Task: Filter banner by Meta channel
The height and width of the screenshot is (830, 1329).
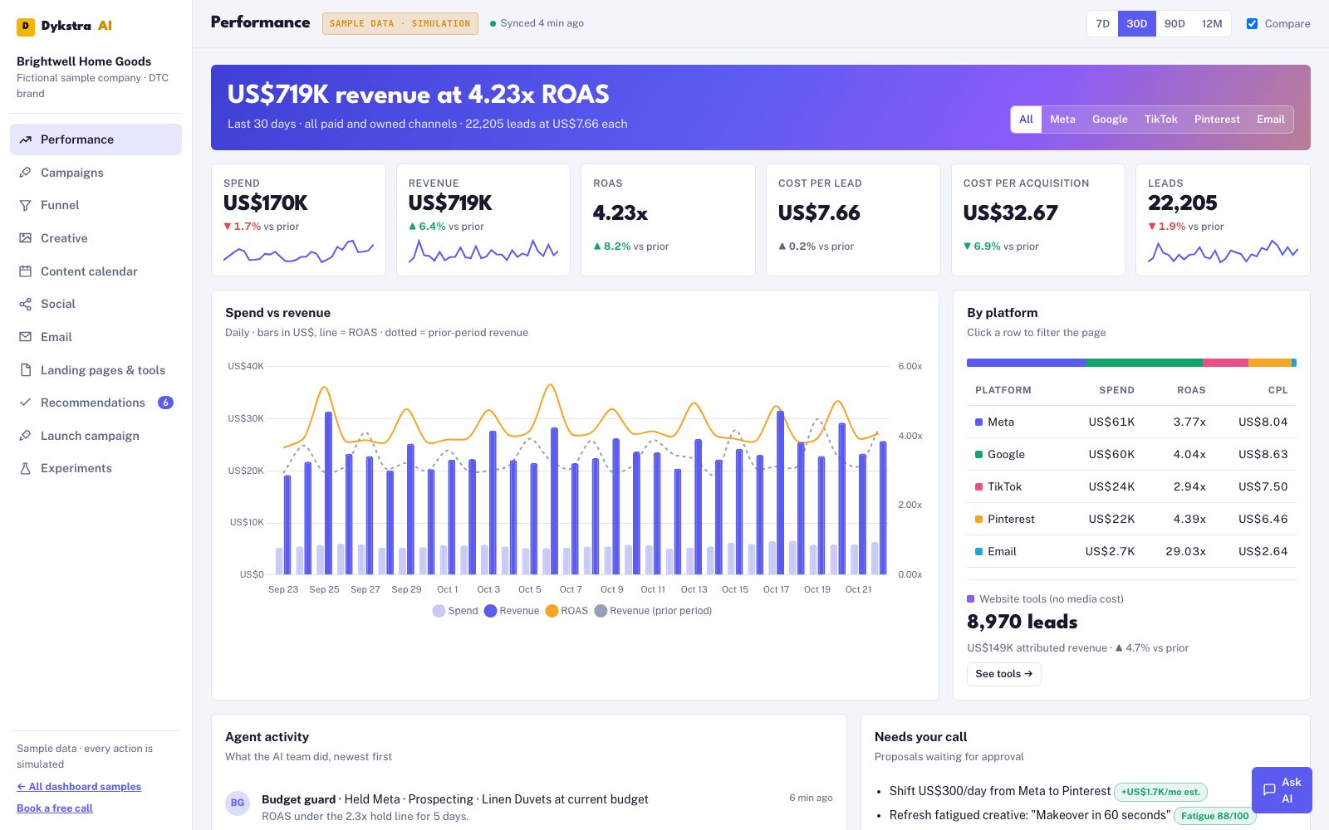Action: click(x=1062, y=120)
